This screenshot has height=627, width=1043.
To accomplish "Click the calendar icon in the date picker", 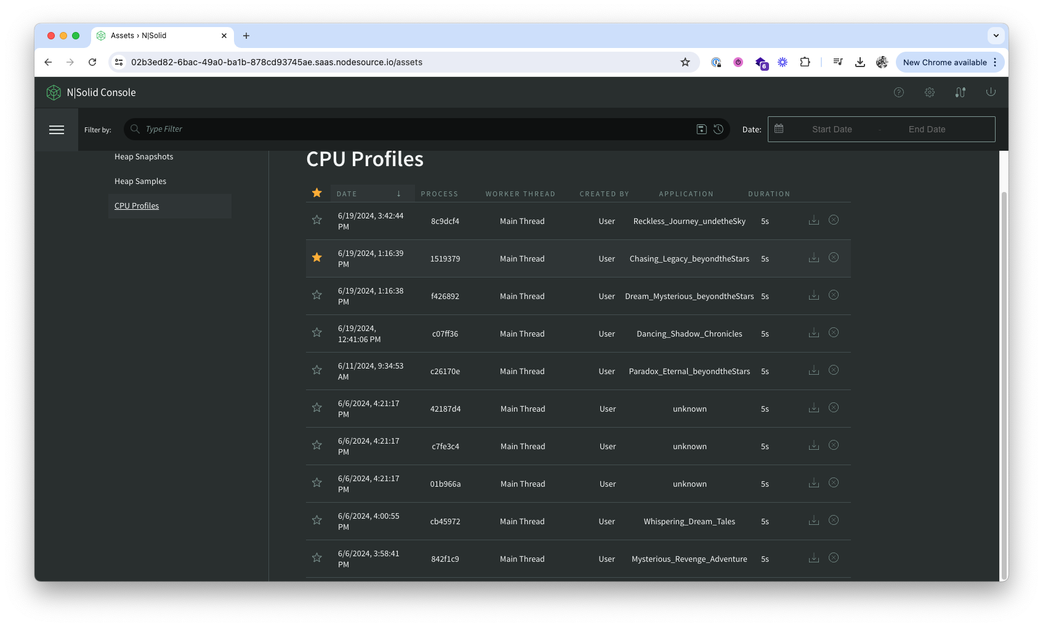I will tap(779, 129).
